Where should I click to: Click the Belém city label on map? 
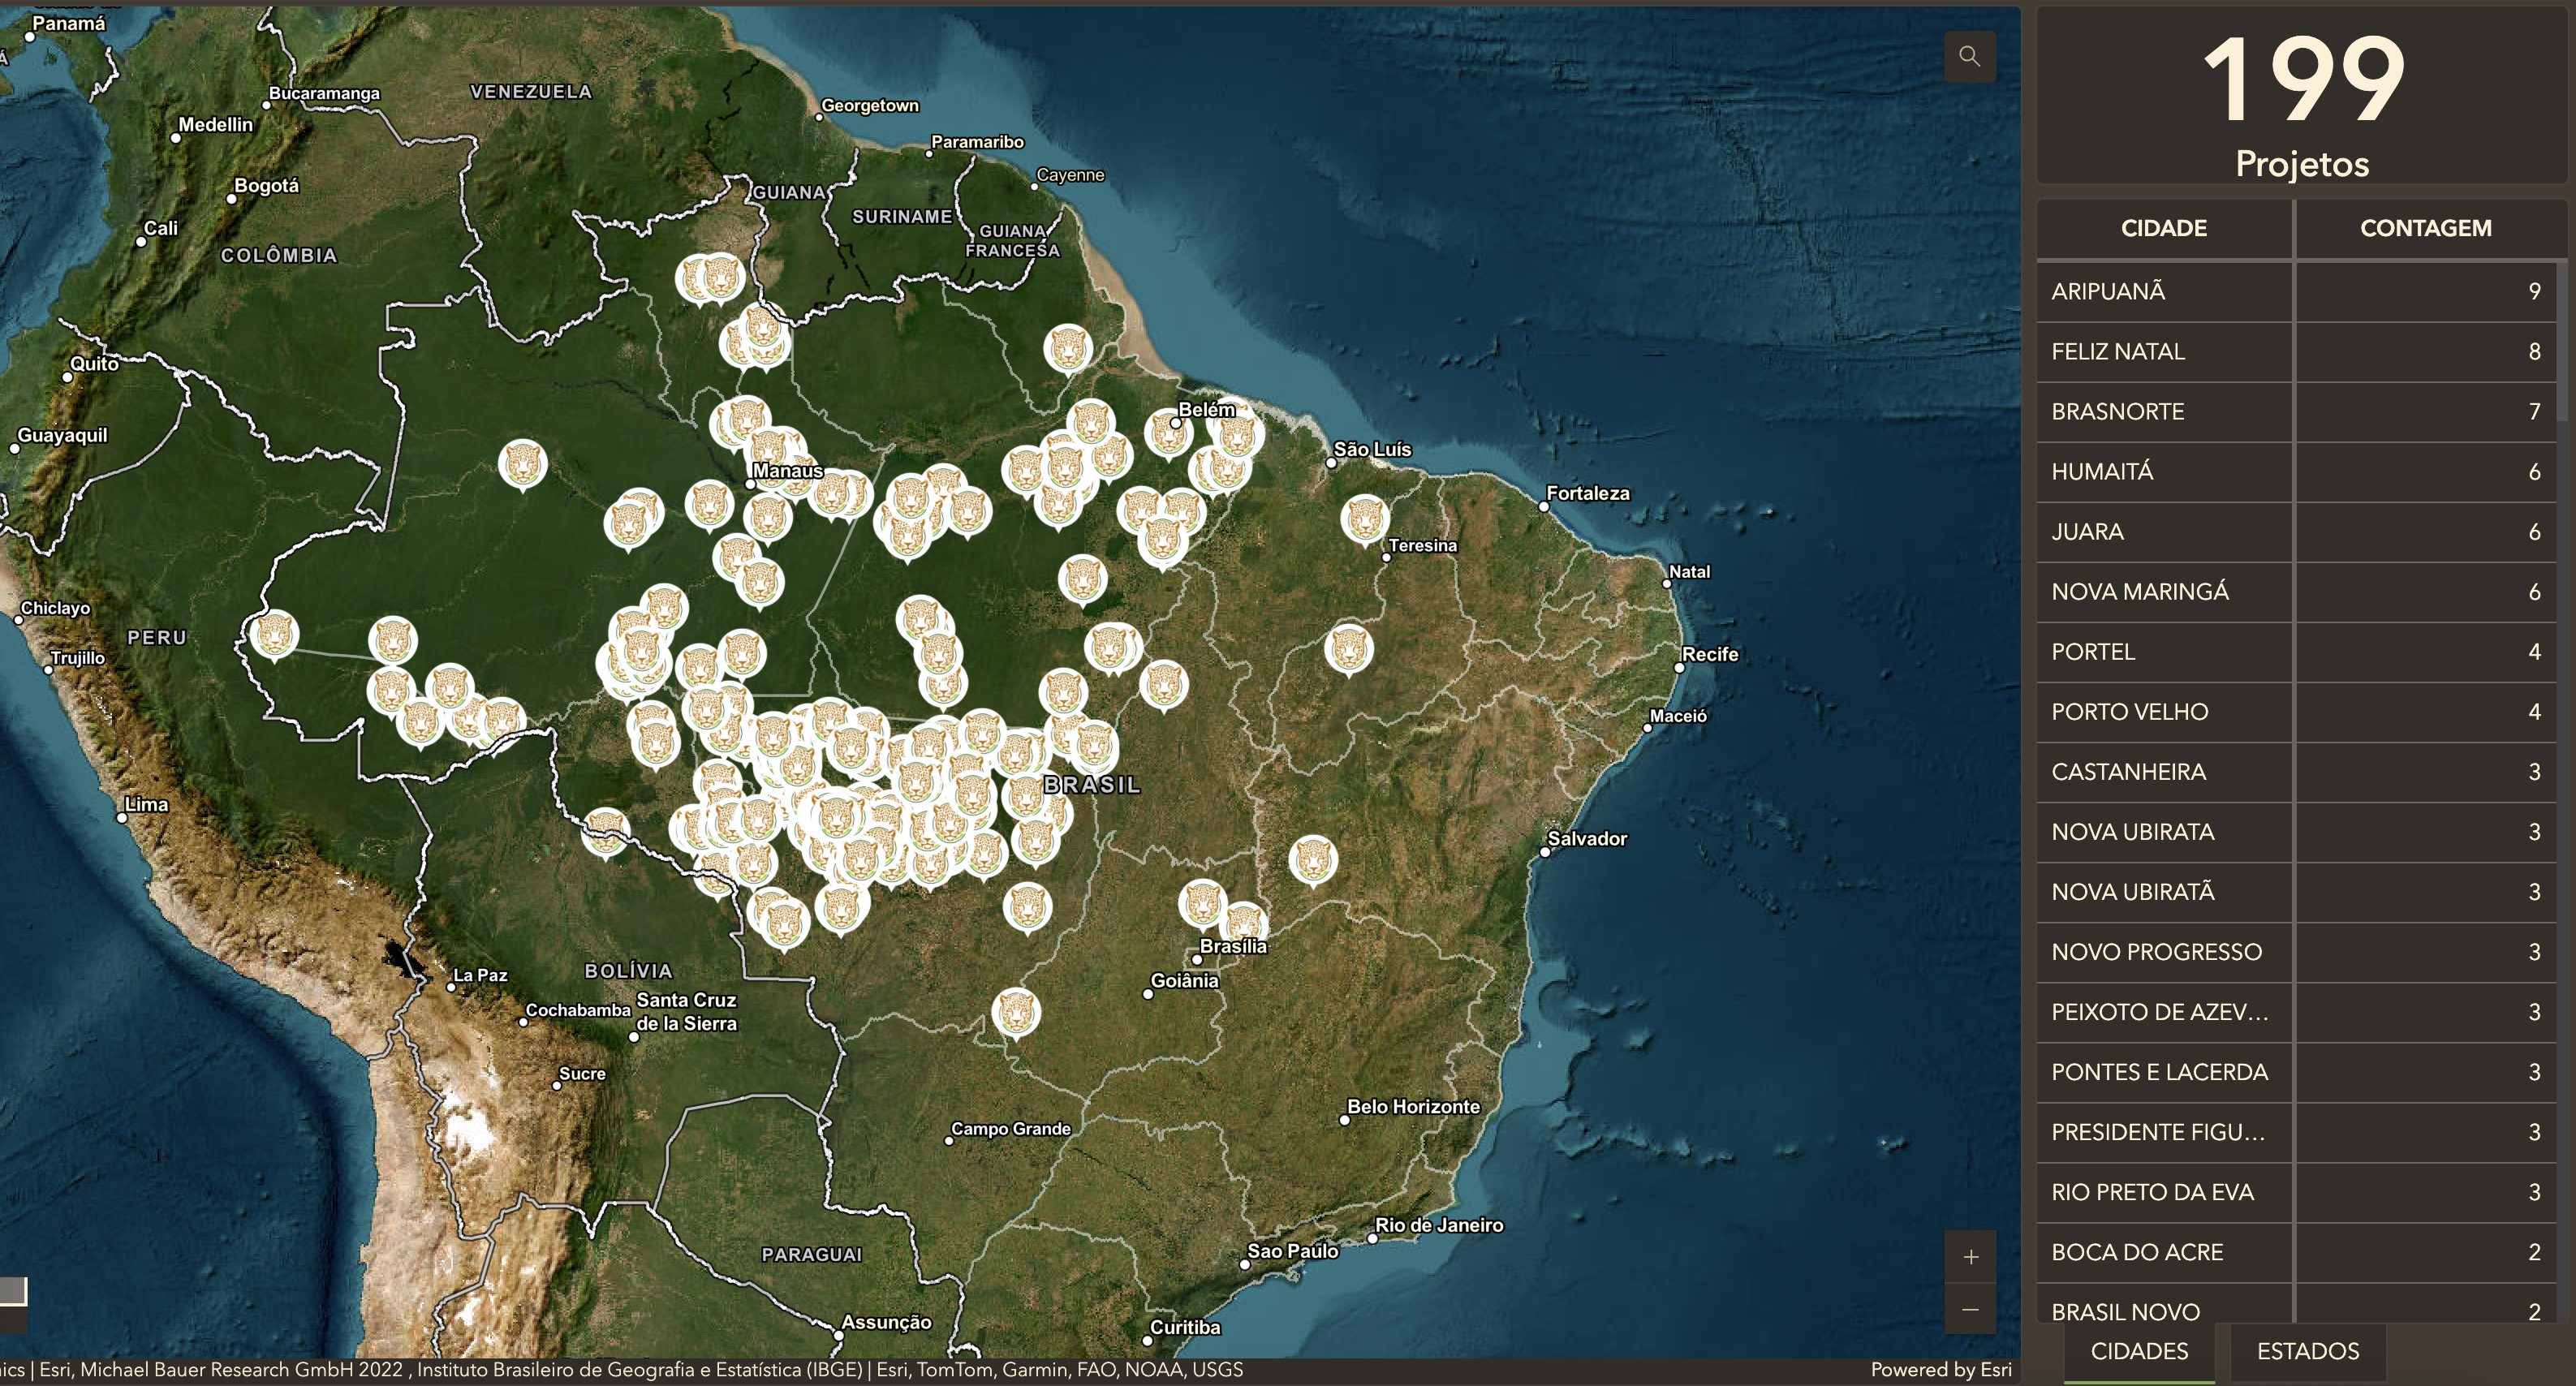(1206, 409)
